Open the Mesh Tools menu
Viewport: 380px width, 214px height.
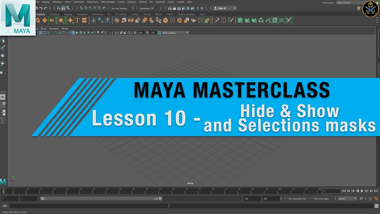(x=92, y=2)
